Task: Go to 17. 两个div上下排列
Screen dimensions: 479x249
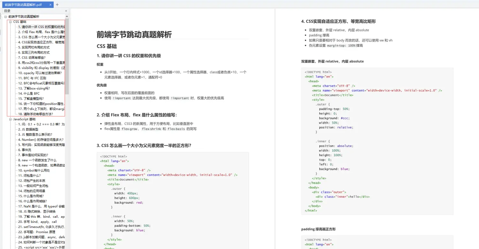Action: click(x=41, y=109)
